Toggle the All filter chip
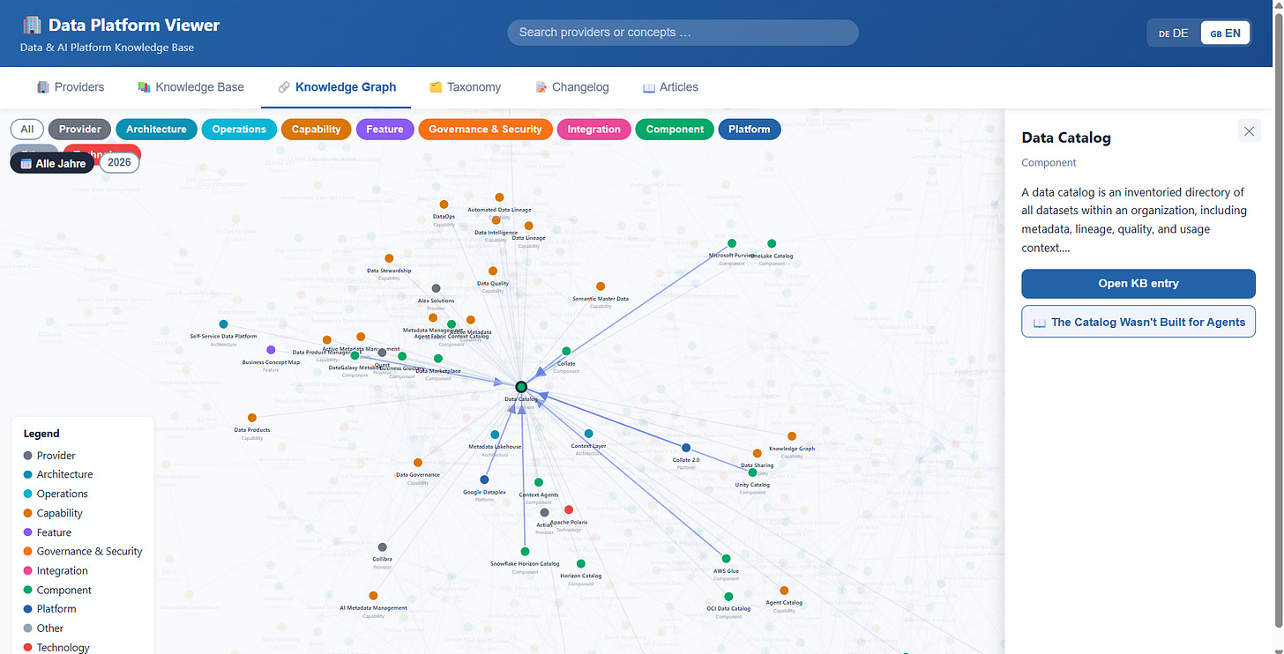This screenshot has width=1284, height=654. coord(27,130)
